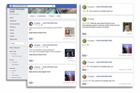Click the baby photo thumbnail
The width and height of the screenshot is (140, 93).
(x=127, y=27)
